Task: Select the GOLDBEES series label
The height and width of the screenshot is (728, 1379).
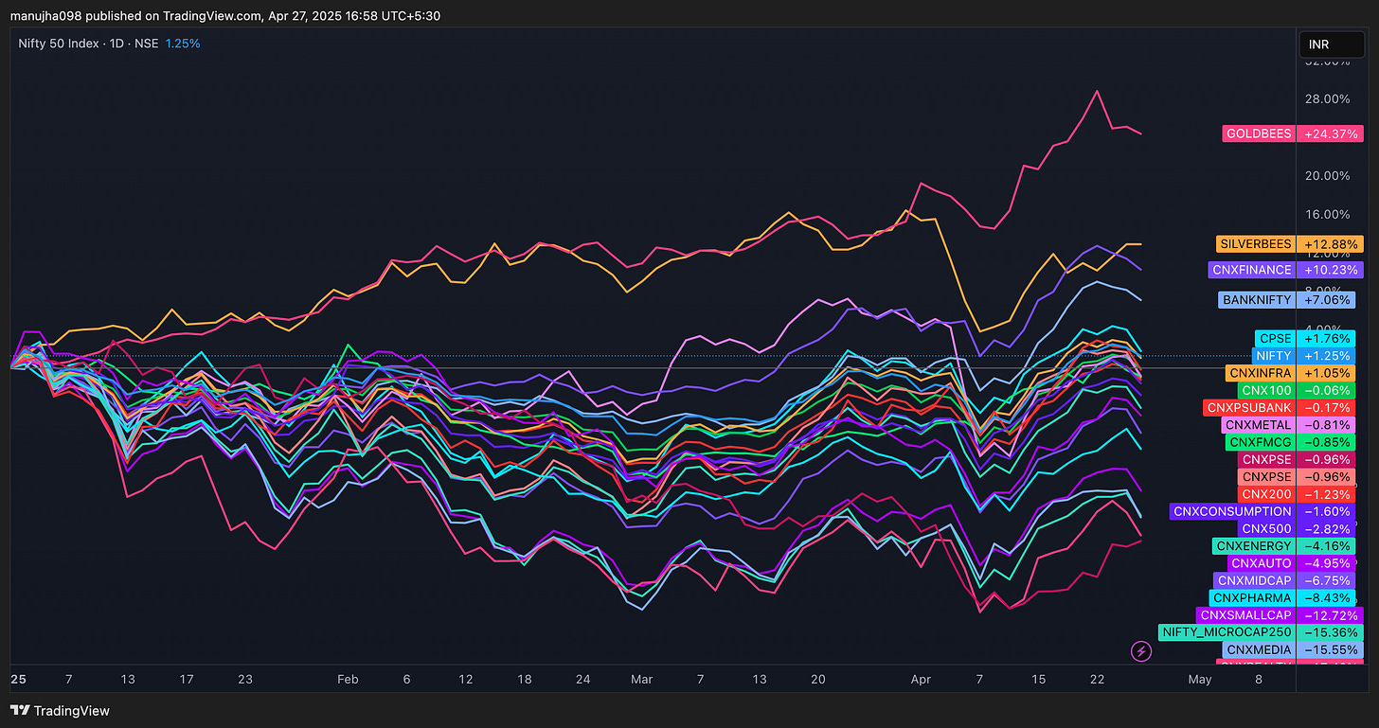Action: [1259, 133]
